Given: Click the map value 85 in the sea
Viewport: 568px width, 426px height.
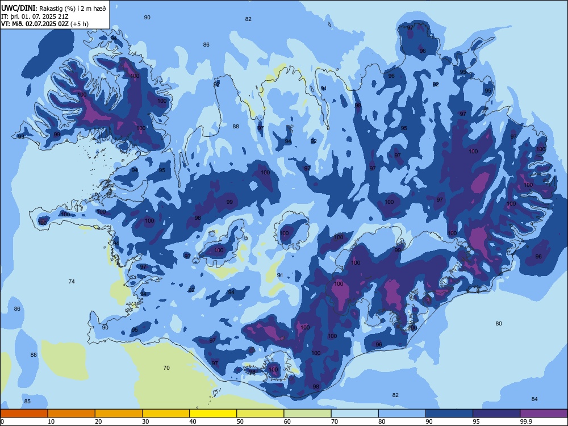Looking at the screenshot, I should pyautogui.click(x=27, y=402).
